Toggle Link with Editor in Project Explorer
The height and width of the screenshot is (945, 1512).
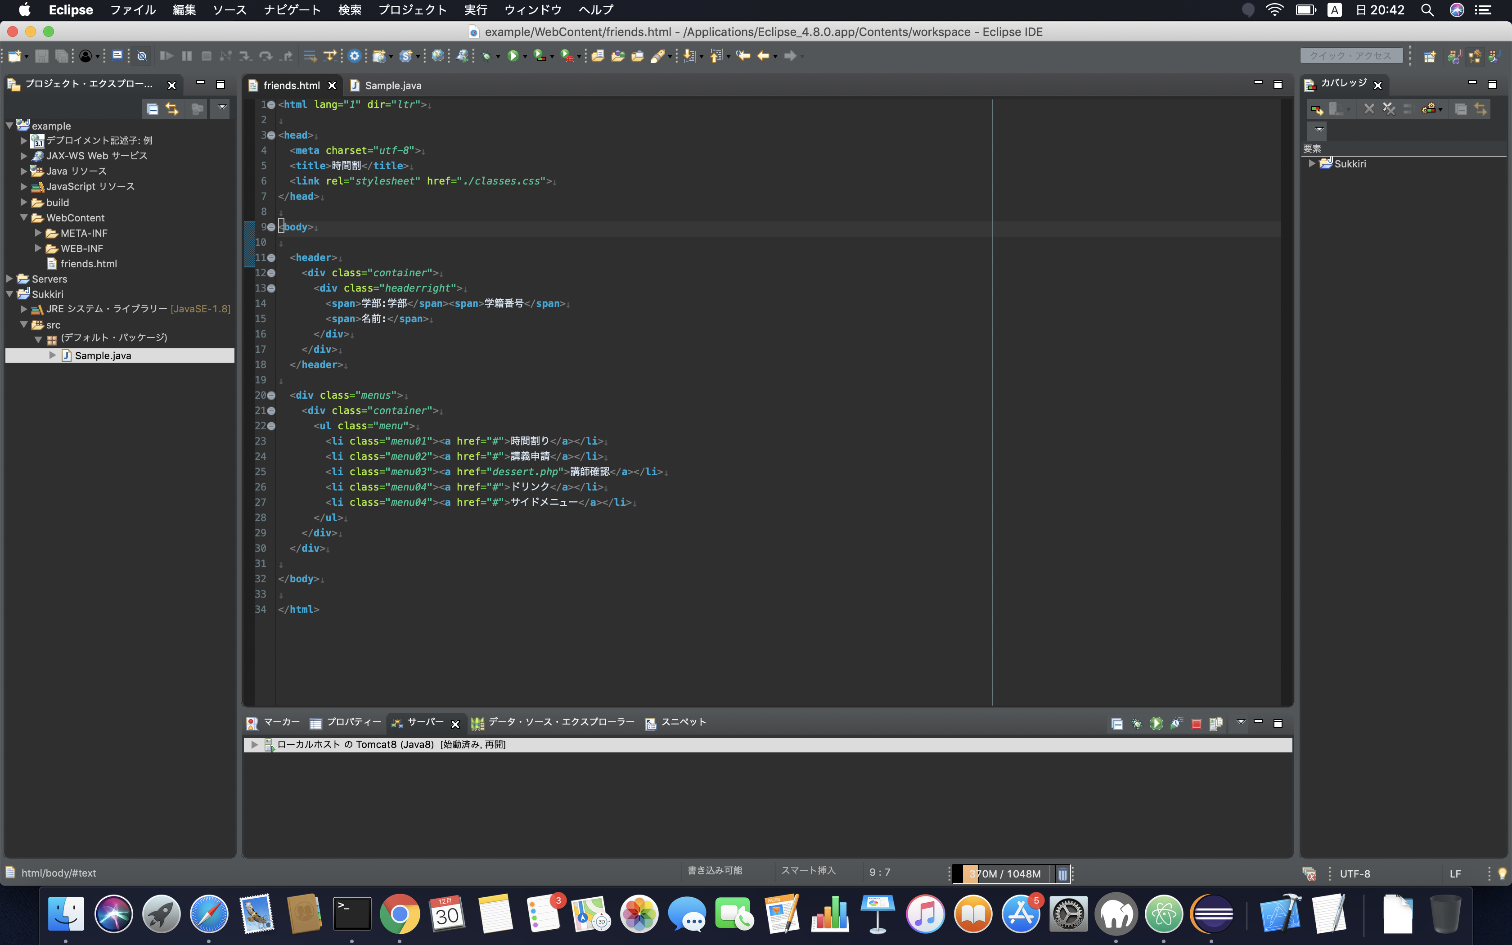pos(172,109)
